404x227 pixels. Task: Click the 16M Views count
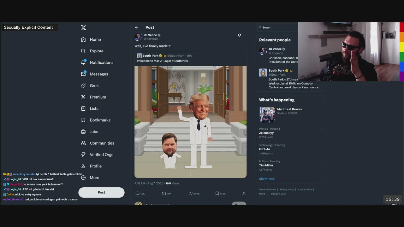pos(172,183)
